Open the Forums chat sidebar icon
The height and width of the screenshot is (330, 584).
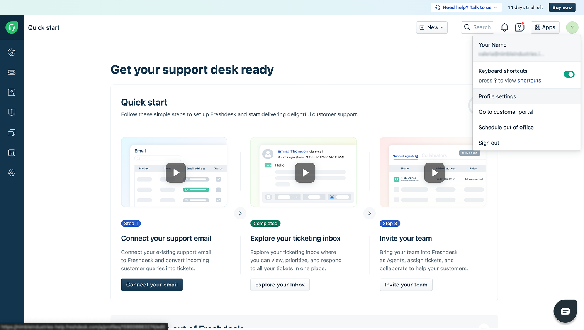tap(12, 132)
